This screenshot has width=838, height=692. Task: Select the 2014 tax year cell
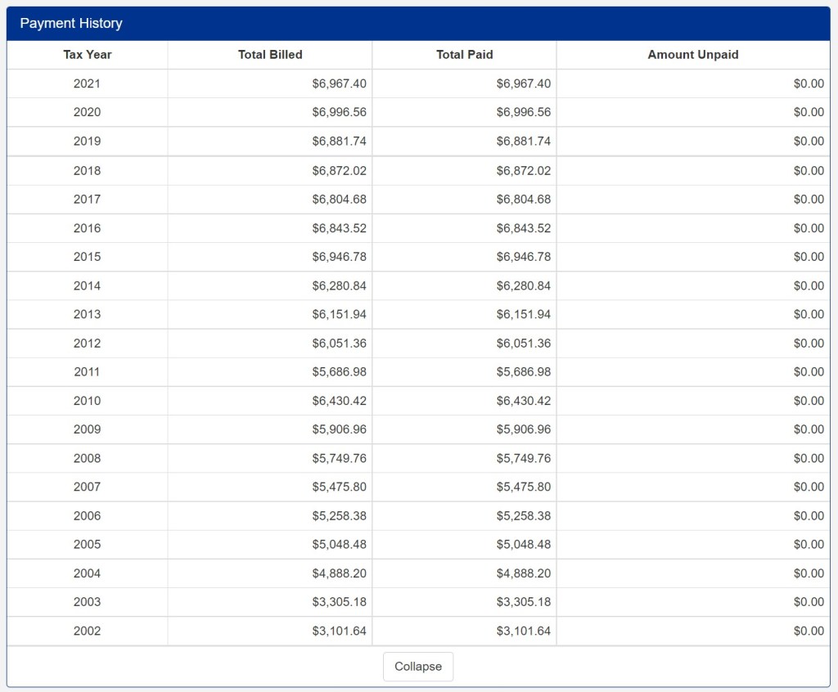click(x=88, y=285)
